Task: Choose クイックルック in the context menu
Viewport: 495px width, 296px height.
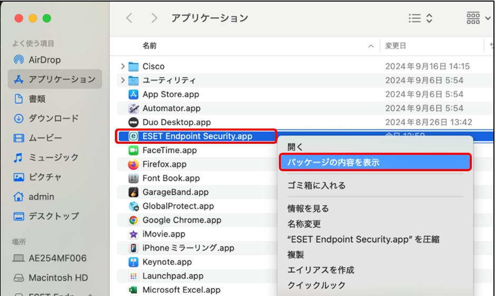Action: [316, 285]
